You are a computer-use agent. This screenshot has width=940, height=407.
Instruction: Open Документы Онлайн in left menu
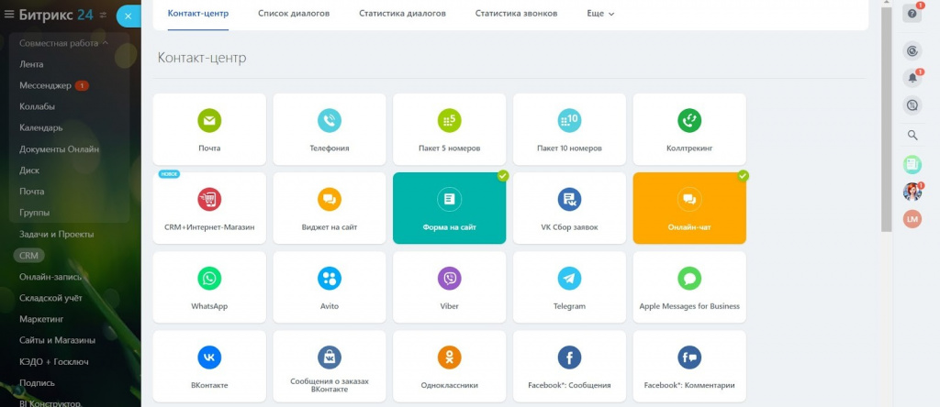(x=60, y=149)
